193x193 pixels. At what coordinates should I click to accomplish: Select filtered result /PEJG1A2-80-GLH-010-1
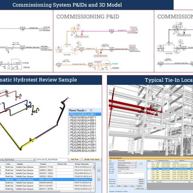[x=85, y=126]
